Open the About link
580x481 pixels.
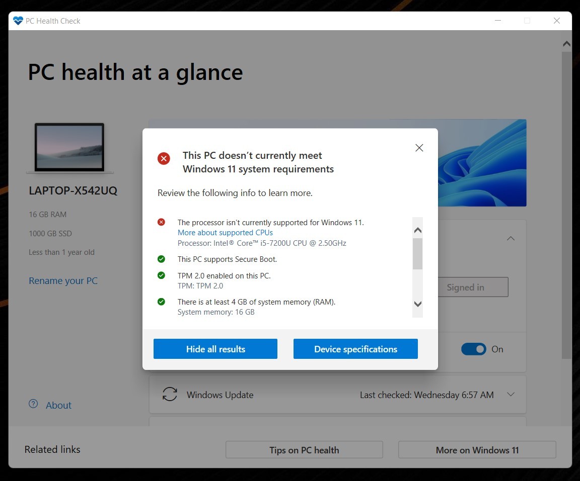59,405
